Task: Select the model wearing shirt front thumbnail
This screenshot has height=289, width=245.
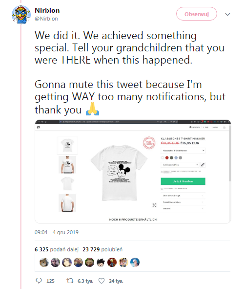Action: pos(67,165)
